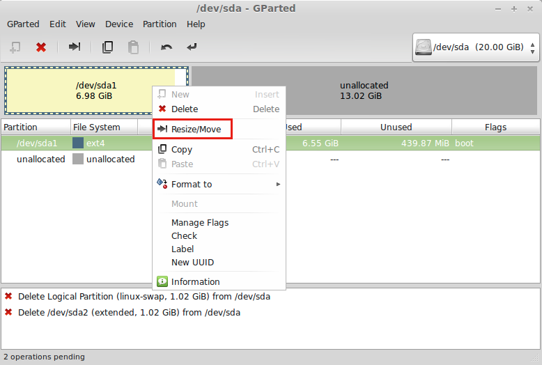
Task: Click the Flags column header
Action: 495,127
